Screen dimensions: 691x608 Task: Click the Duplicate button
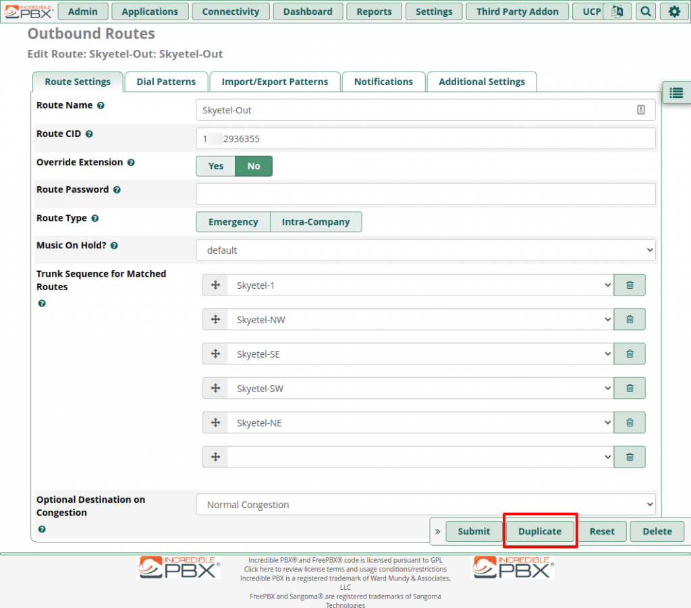(540, 531)
